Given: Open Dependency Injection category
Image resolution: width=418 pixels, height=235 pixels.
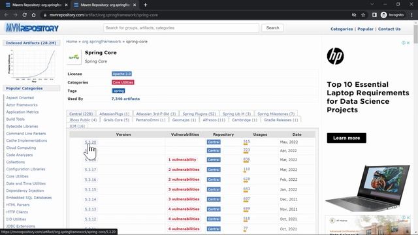Looking at the screenshot, I should click(x=25, y=191).
